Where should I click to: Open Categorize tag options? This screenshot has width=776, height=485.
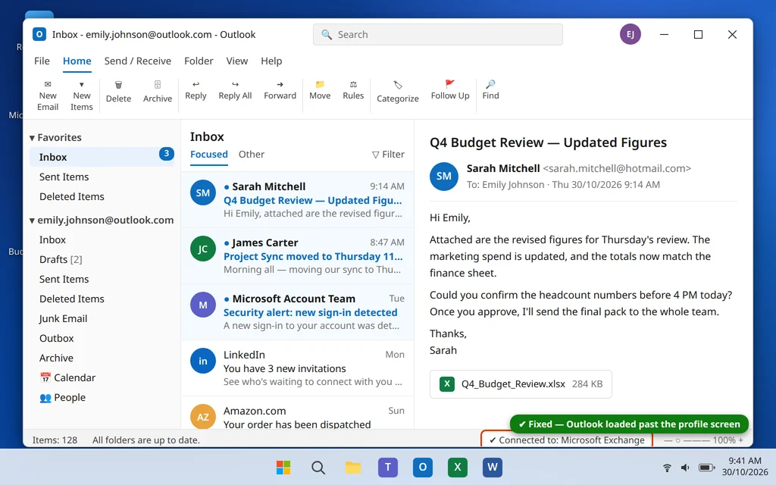pos(397,92)
